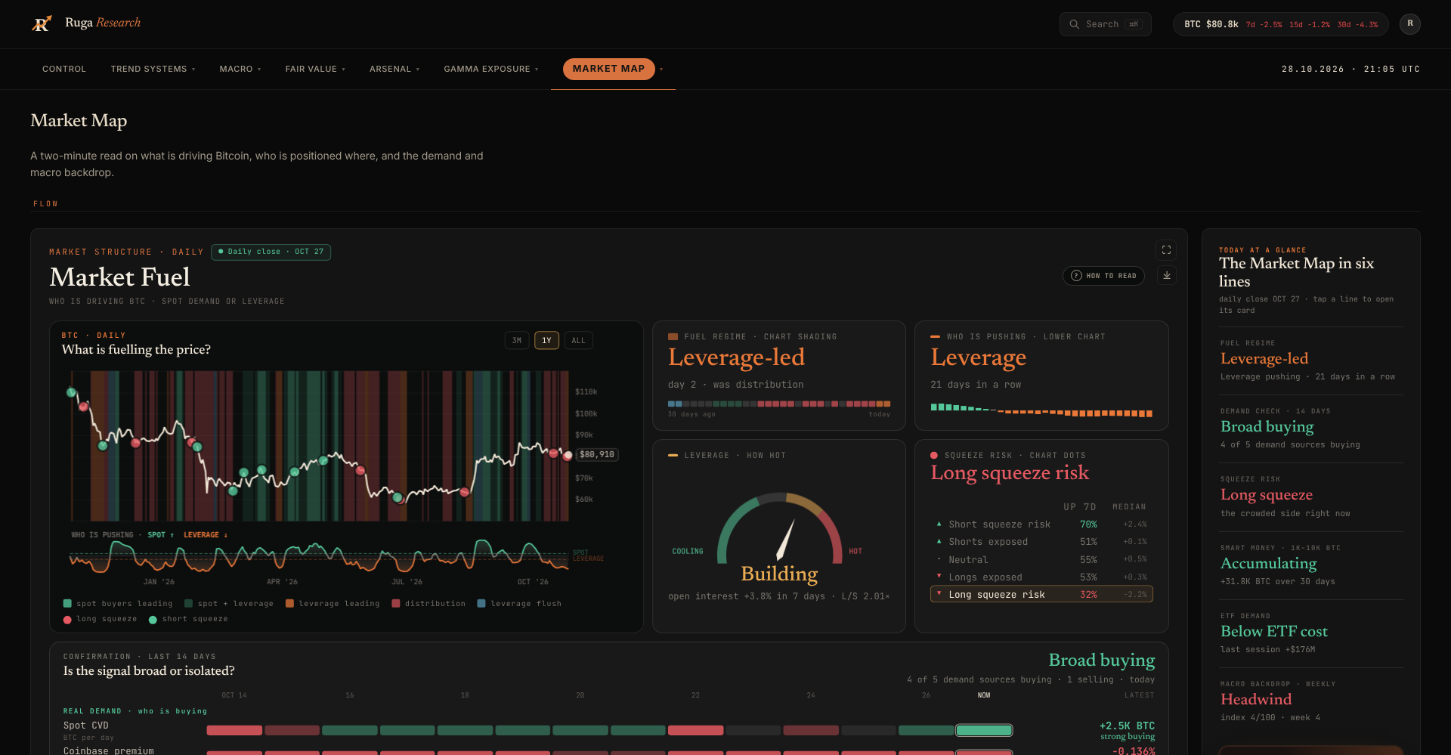Open the Gamma Exposure dropdown

point(491,70)
